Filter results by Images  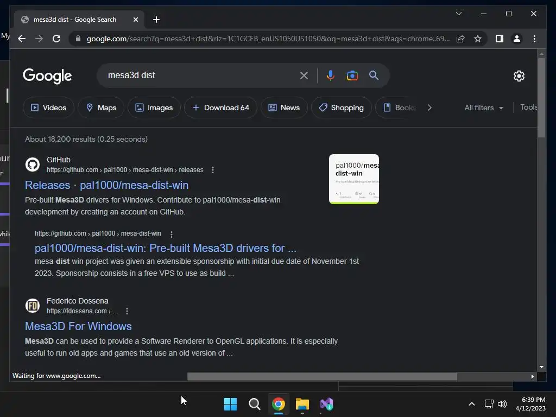(154, 108)
